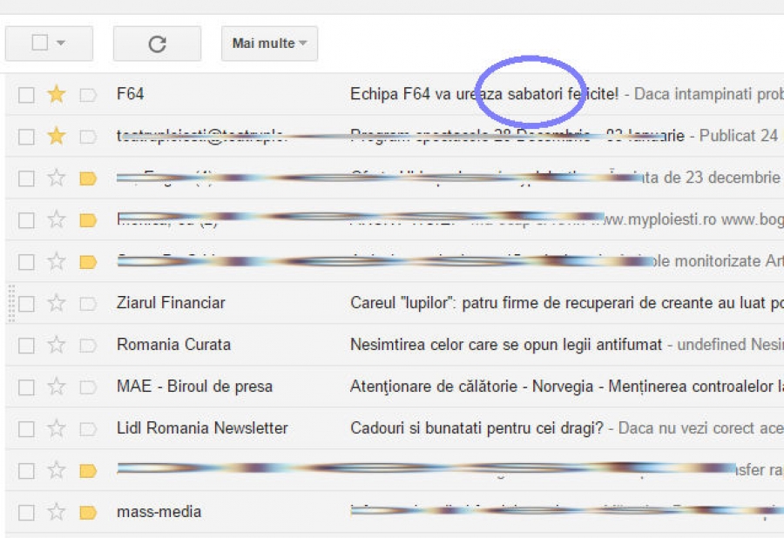Screen dimensions: 784x538
Task: Check the box for 'monitorizate' email
Action: click(x=26, y=262)
